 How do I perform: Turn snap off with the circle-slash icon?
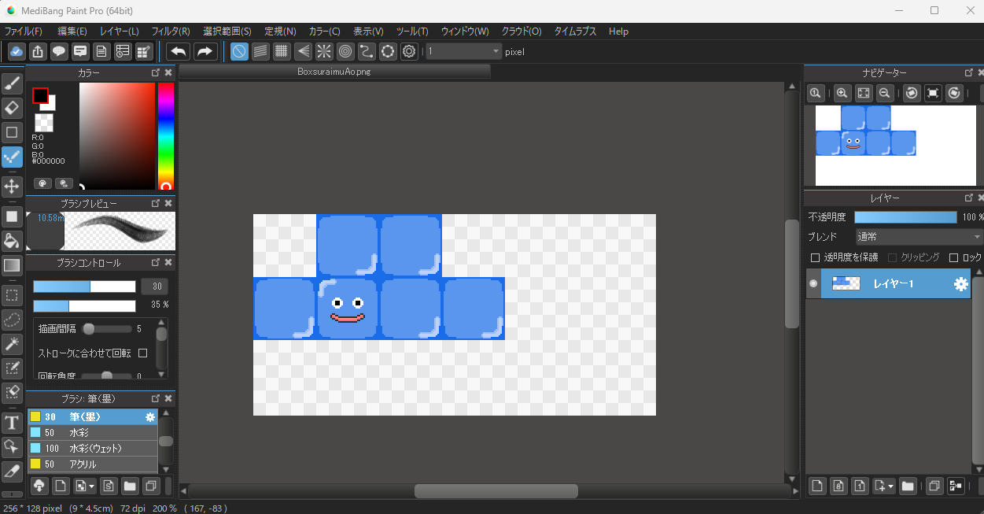click(239, 52)
